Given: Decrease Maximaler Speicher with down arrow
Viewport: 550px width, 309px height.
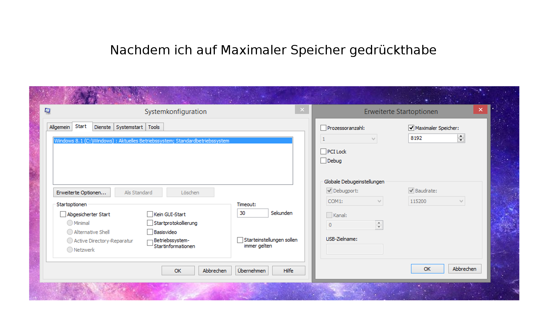Looking at the screenshot, I should 461,140.
